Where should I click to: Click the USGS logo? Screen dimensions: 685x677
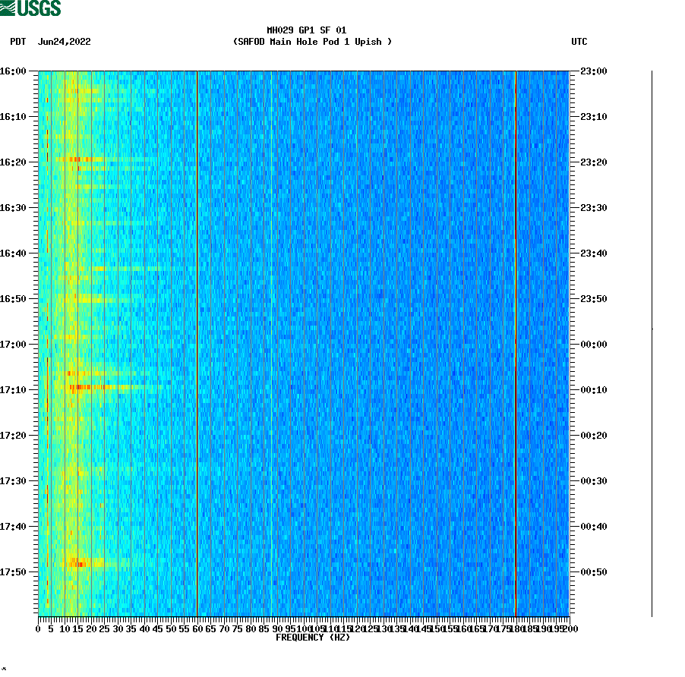[x=32, y=9]
